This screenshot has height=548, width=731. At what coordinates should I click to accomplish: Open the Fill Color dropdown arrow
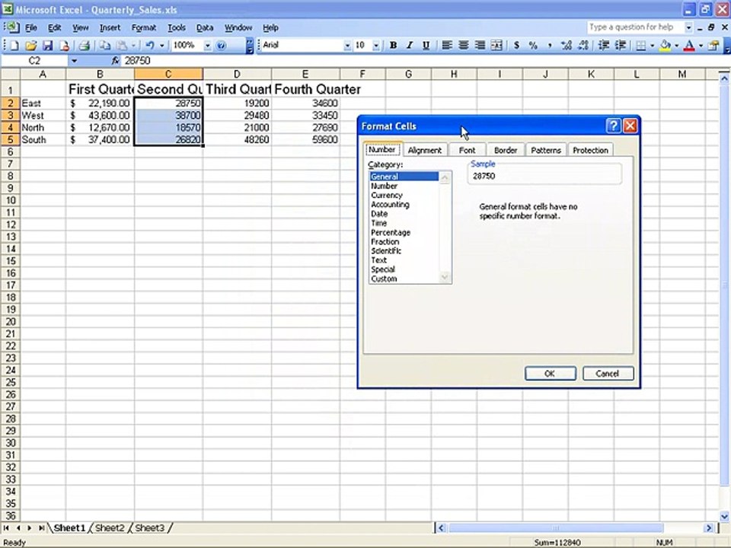point(676,45)
